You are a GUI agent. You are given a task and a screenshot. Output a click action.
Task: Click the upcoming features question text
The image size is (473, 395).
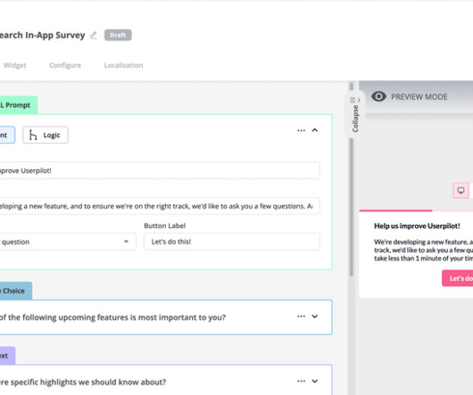click(x=112, y=317)
